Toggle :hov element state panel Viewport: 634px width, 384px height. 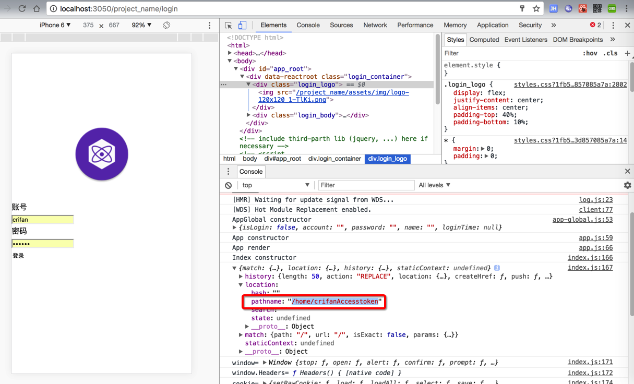coord(590,53)
